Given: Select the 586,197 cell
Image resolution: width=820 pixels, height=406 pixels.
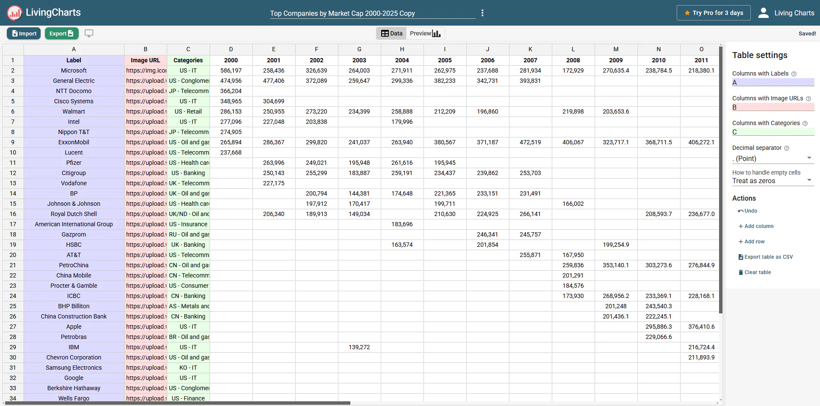Looking at the screenshot, I should coord(231,70).
